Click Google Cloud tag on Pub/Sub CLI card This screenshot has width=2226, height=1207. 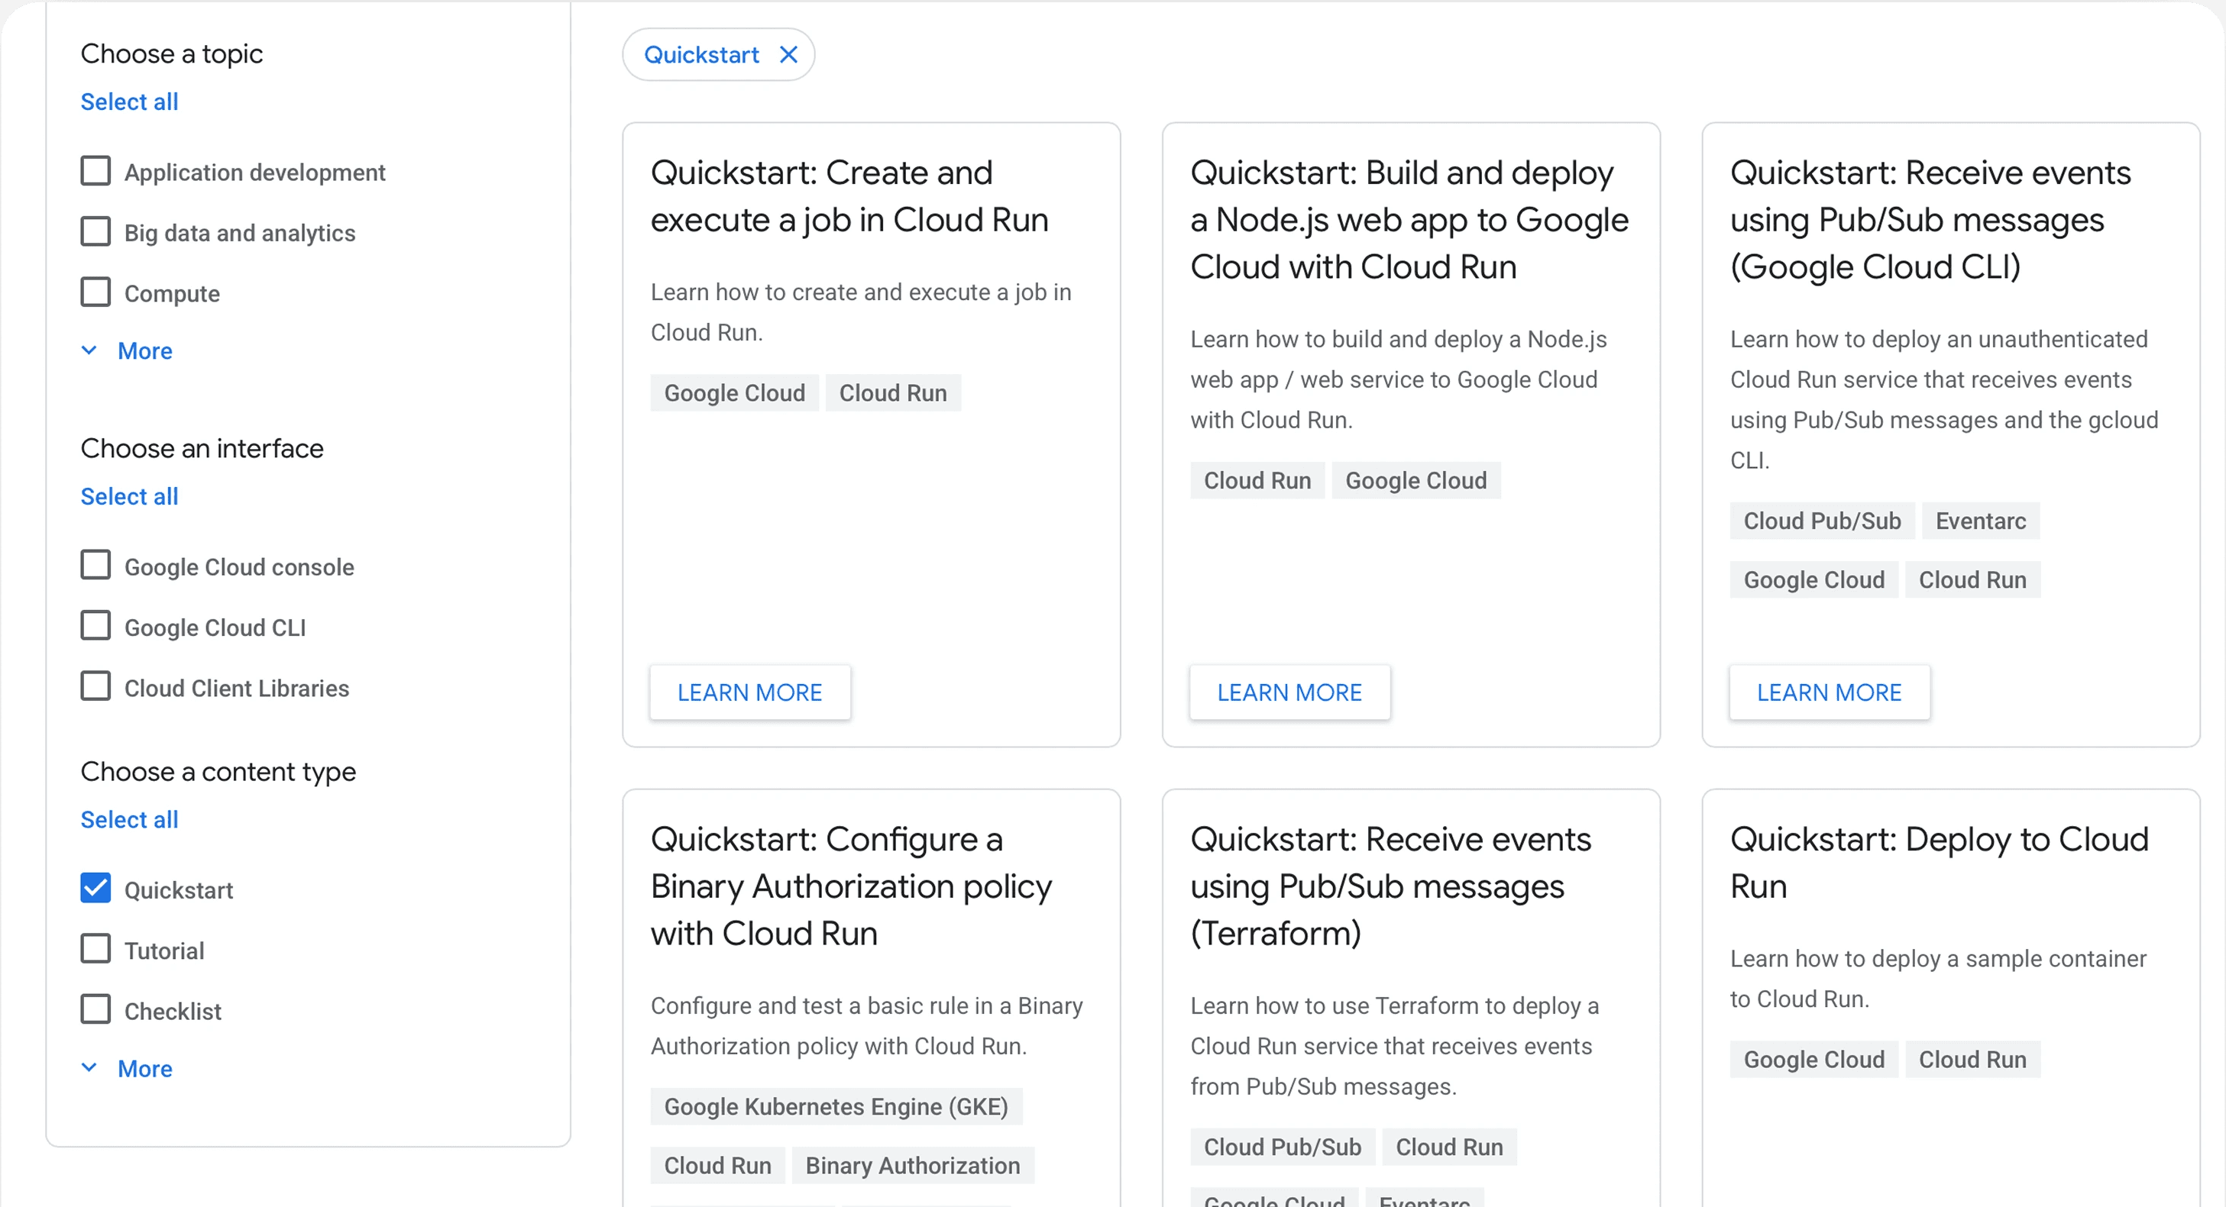pos(1813,580)
